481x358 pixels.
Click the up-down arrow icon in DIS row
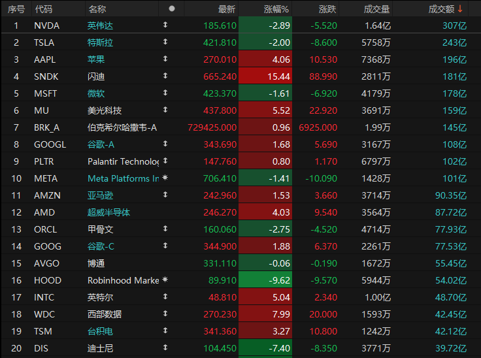165,348
